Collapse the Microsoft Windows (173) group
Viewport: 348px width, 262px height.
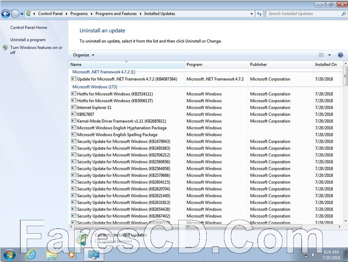(x=95, y=87)
